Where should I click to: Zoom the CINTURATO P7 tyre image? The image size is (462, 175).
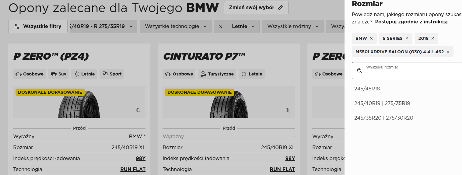pyautogui.click(x=288, y=110)
